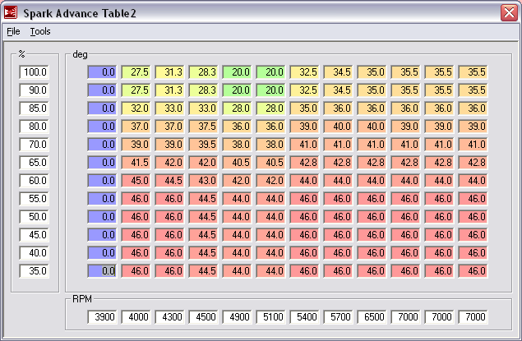Close the Spark Advance Table2 window

click(509, 13)
